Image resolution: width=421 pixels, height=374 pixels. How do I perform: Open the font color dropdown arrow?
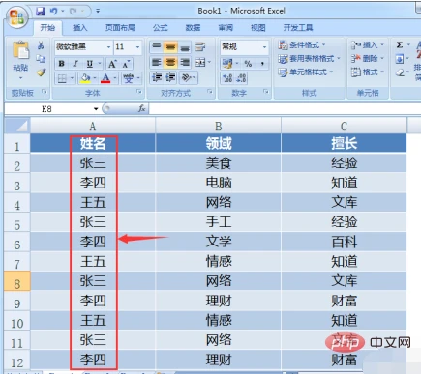(x=115, y=78)
